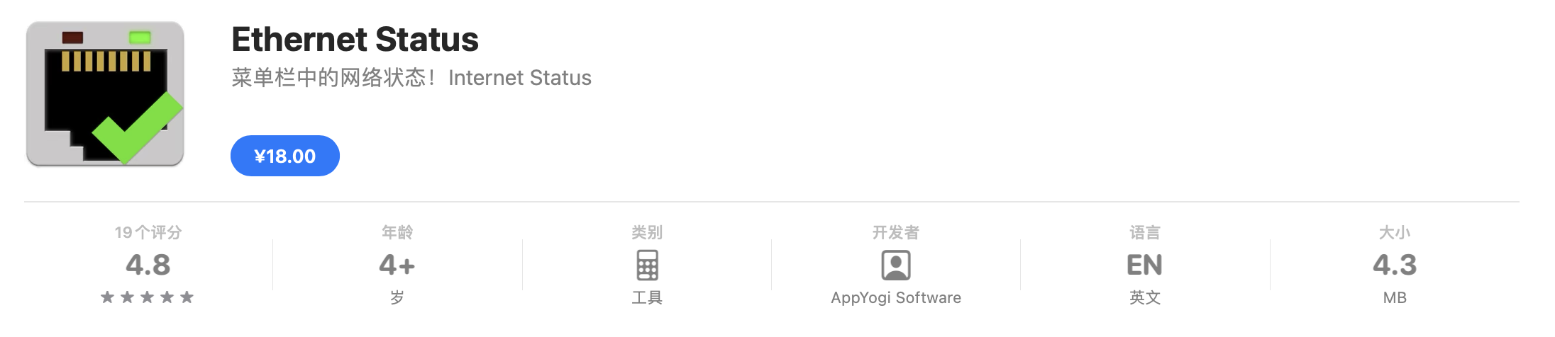The height and width of the screenshot is (337, 1555).
Task: Click the 4.8 rating score
Action: point(148,265)
